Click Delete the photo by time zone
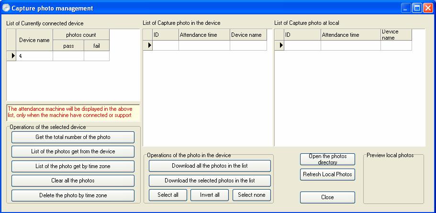This screenshot has height=213, width=436. pos(73,195)
